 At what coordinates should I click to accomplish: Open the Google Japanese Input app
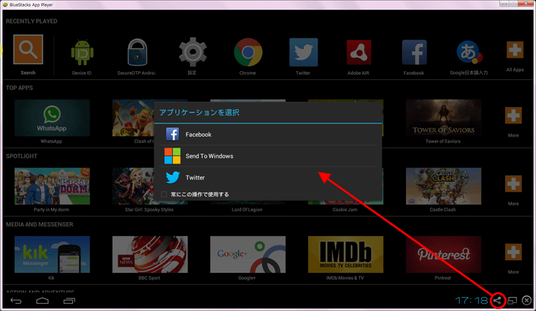pos(469,52)
